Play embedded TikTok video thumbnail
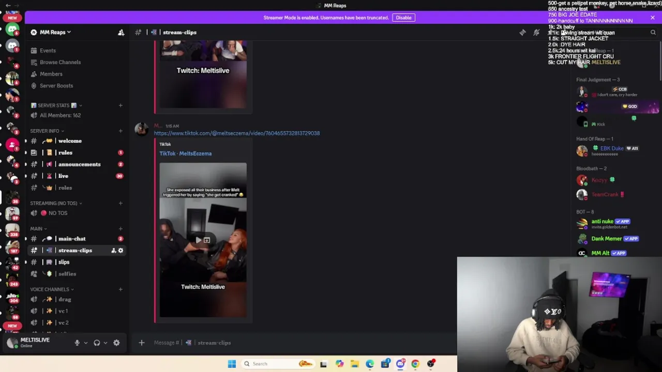 (203, 240)
